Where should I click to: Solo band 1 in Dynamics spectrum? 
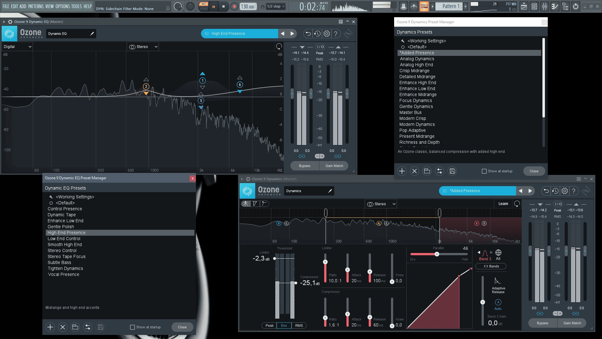click(x=286, y=223)
